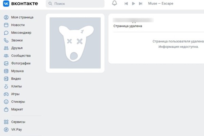Open the Клипы section link

pyautogui.click(x=16, y=86)
